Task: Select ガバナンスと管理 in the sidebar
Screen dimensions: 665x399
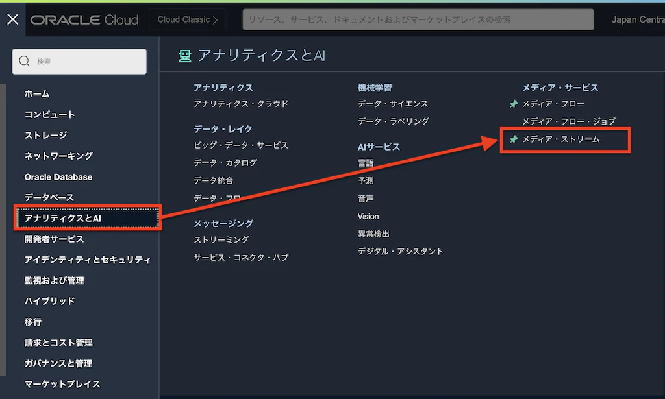Action: click(x=58, y=363)
